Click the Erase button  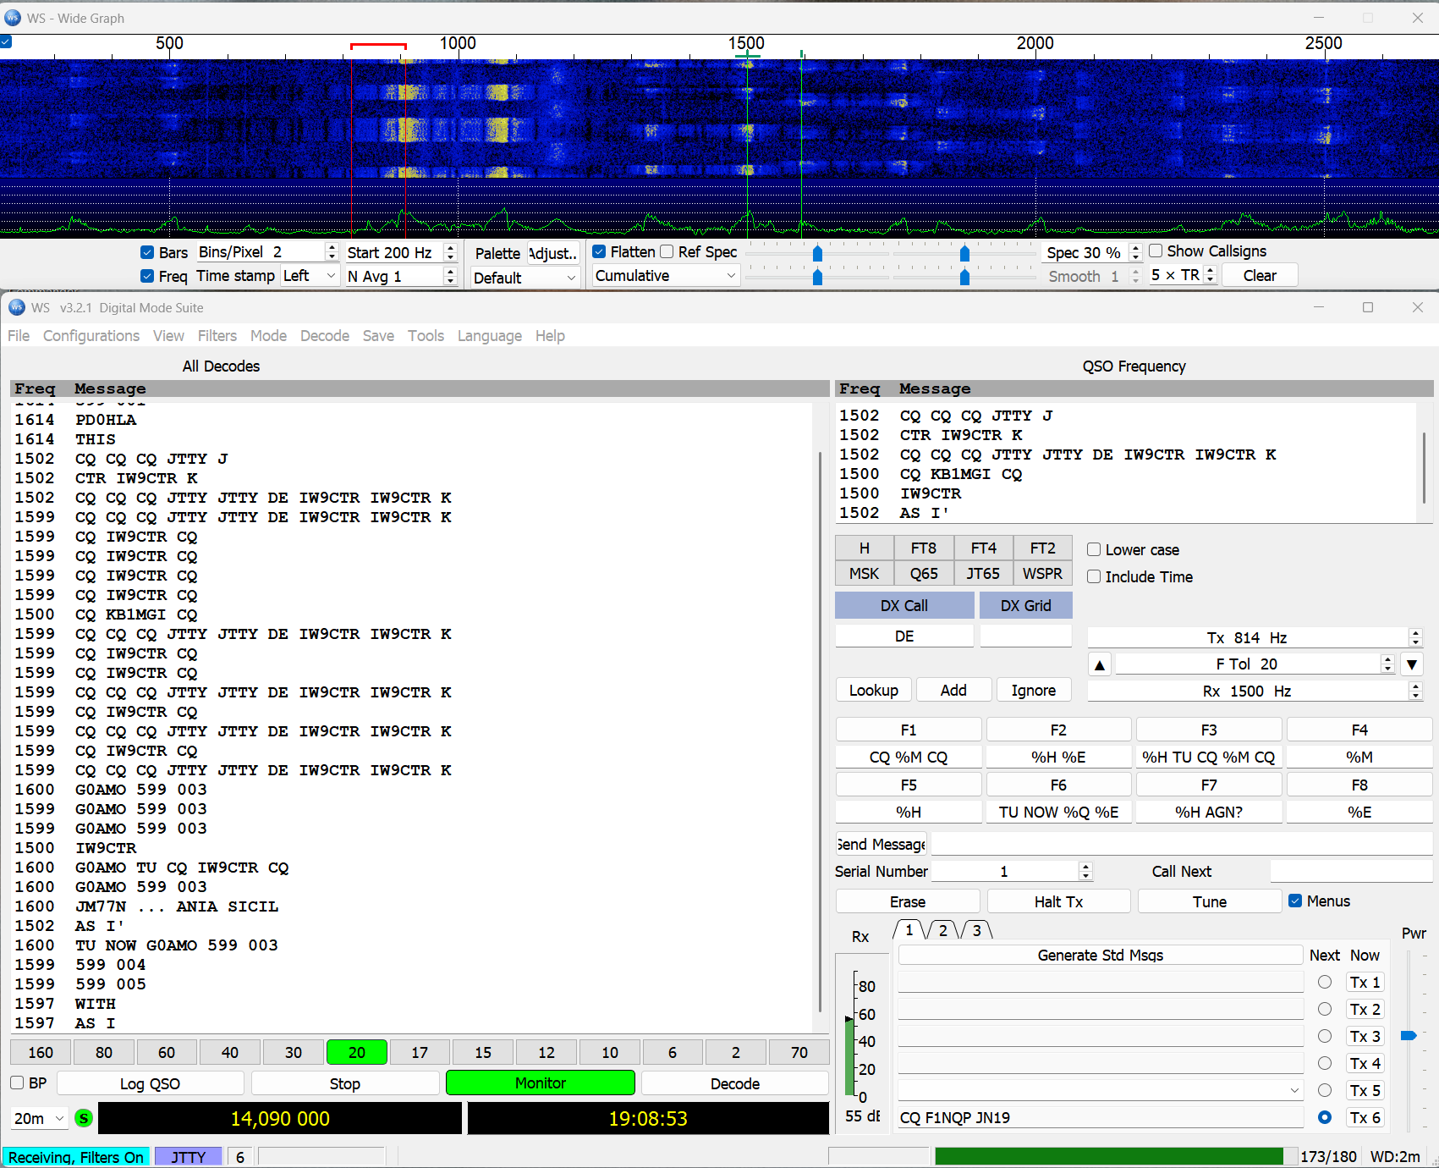[908, 901]
